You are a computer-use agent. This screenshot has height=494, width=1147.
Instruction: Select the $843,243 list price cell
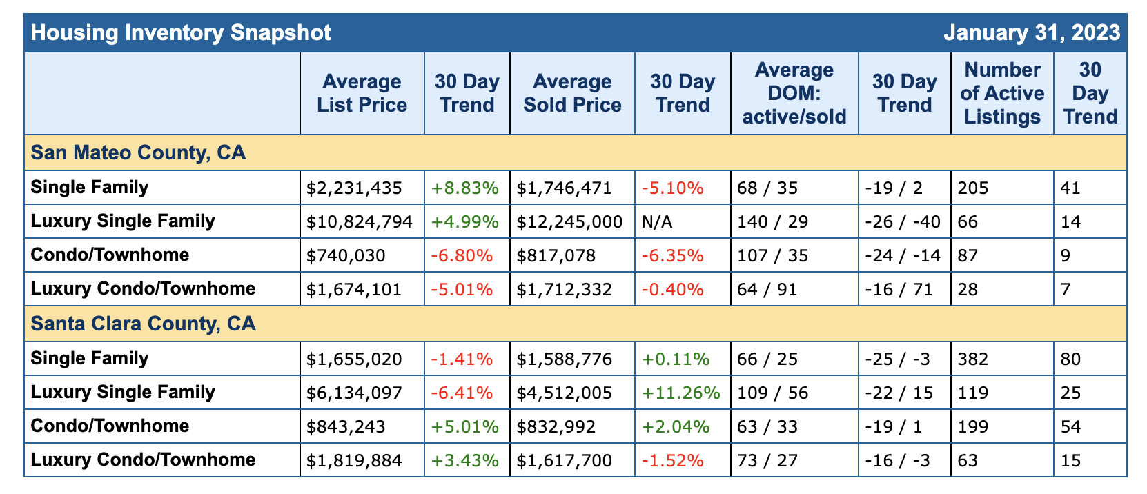coord(346,426)
